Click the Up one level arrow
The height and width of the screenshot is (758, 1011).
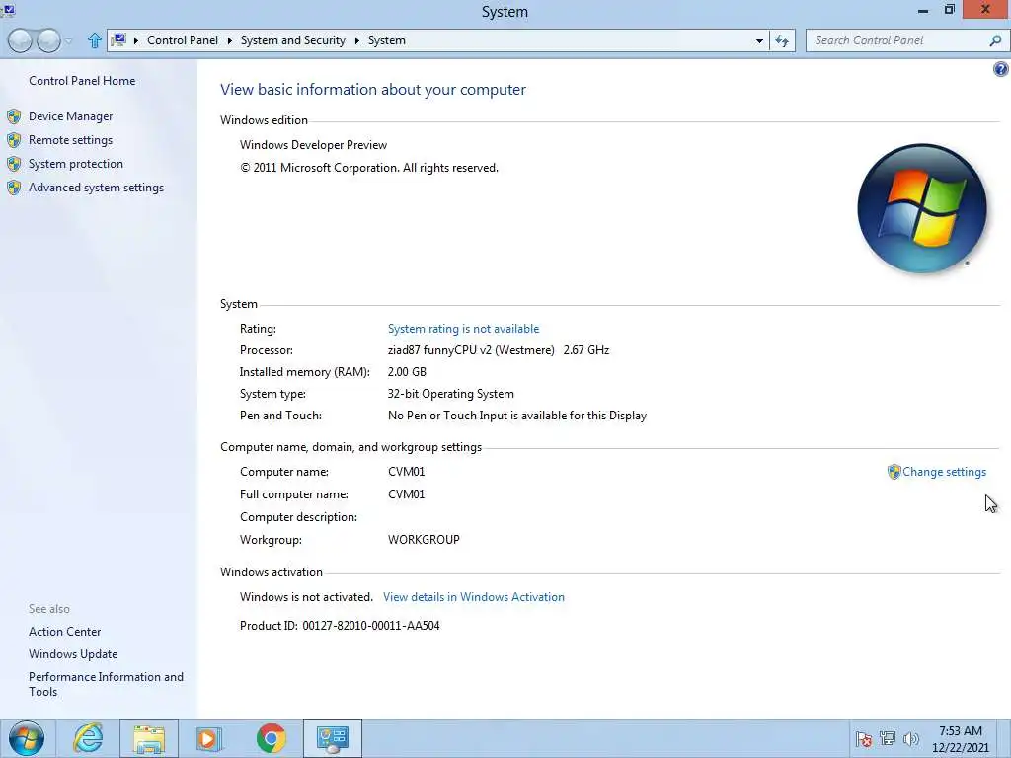point(94,40)
